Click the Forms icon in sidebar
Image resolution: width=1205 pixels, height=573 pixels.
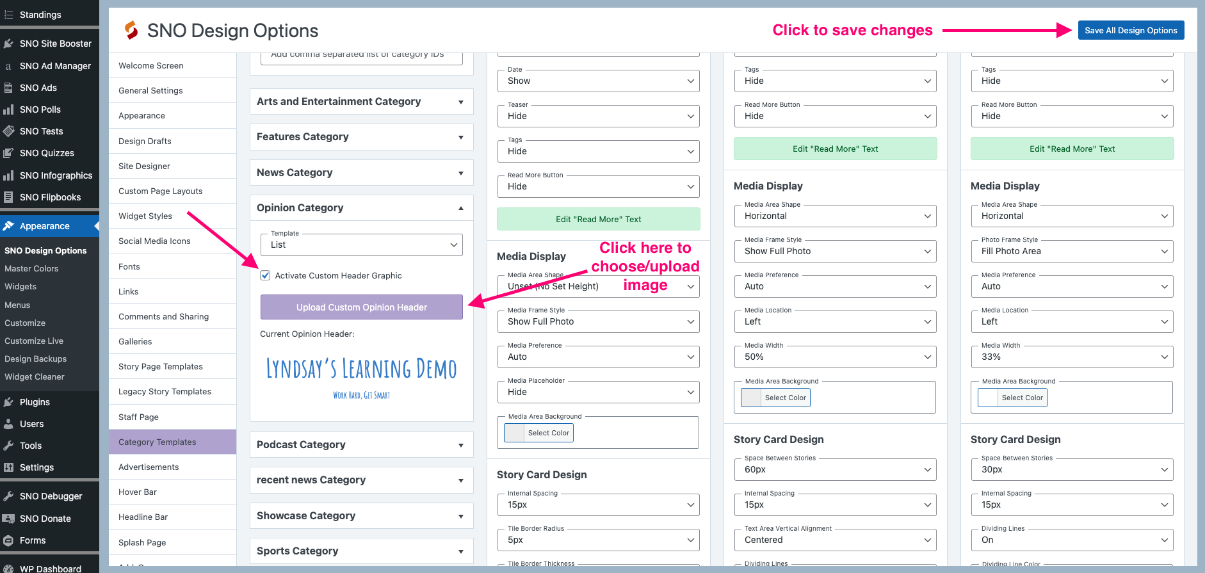pos(8,540)
